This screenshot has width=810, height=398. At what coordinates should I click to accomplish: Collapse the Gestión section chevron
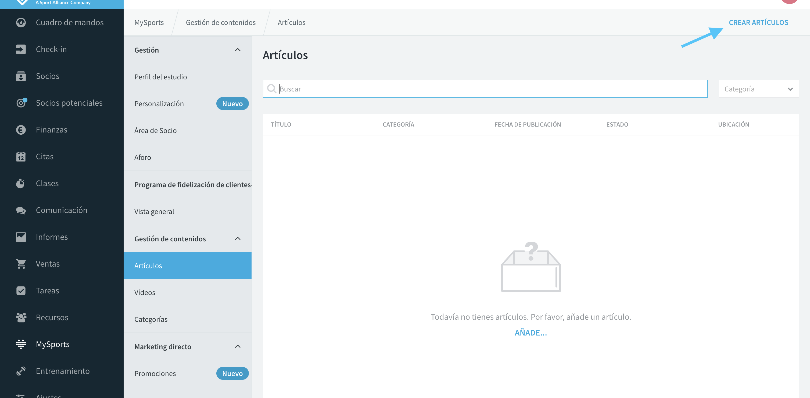(238, 50)
